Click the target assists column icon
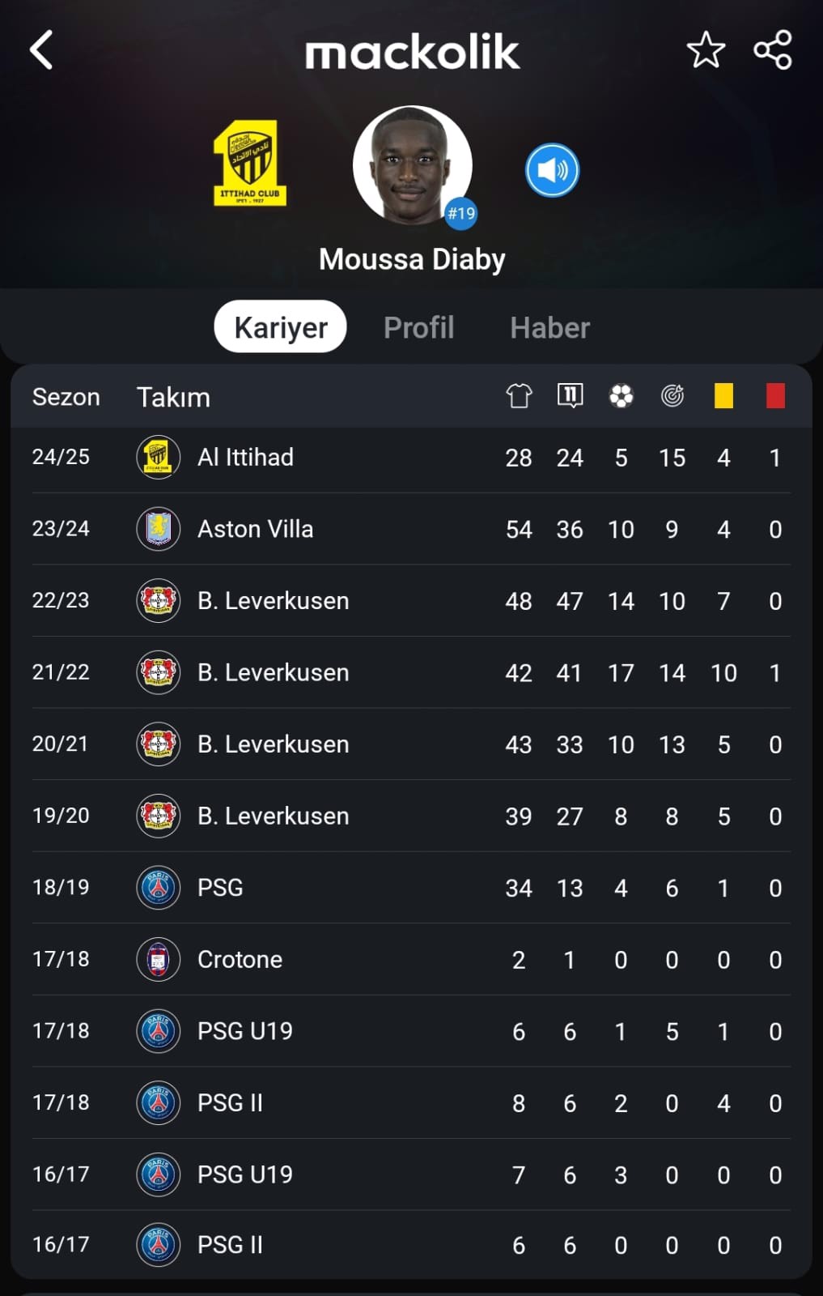The height and width of the screenshot is (1296, 823). [x=672, y=396]
